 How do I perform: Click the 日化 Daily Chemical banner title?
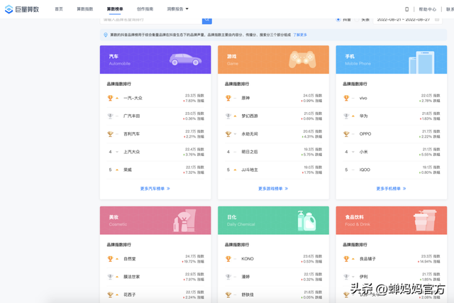click(x=241, y=221)
